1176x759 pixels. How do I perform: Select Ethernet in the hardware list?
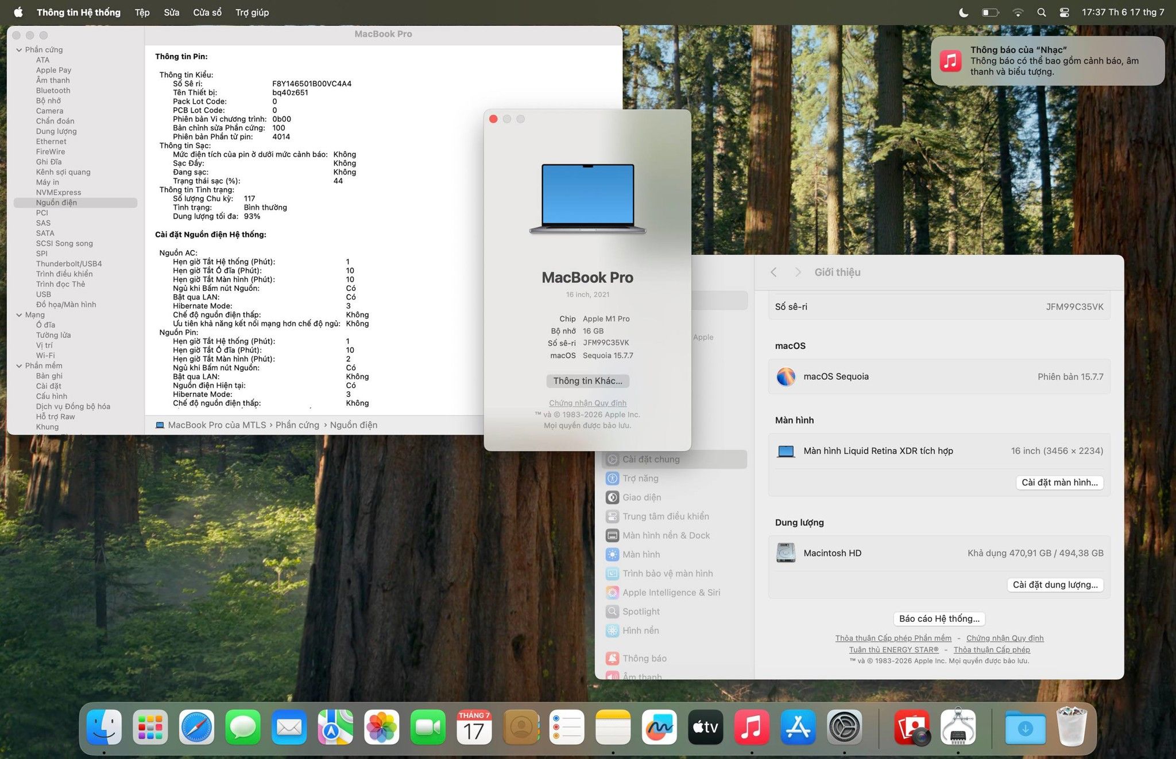coord(51,141)
